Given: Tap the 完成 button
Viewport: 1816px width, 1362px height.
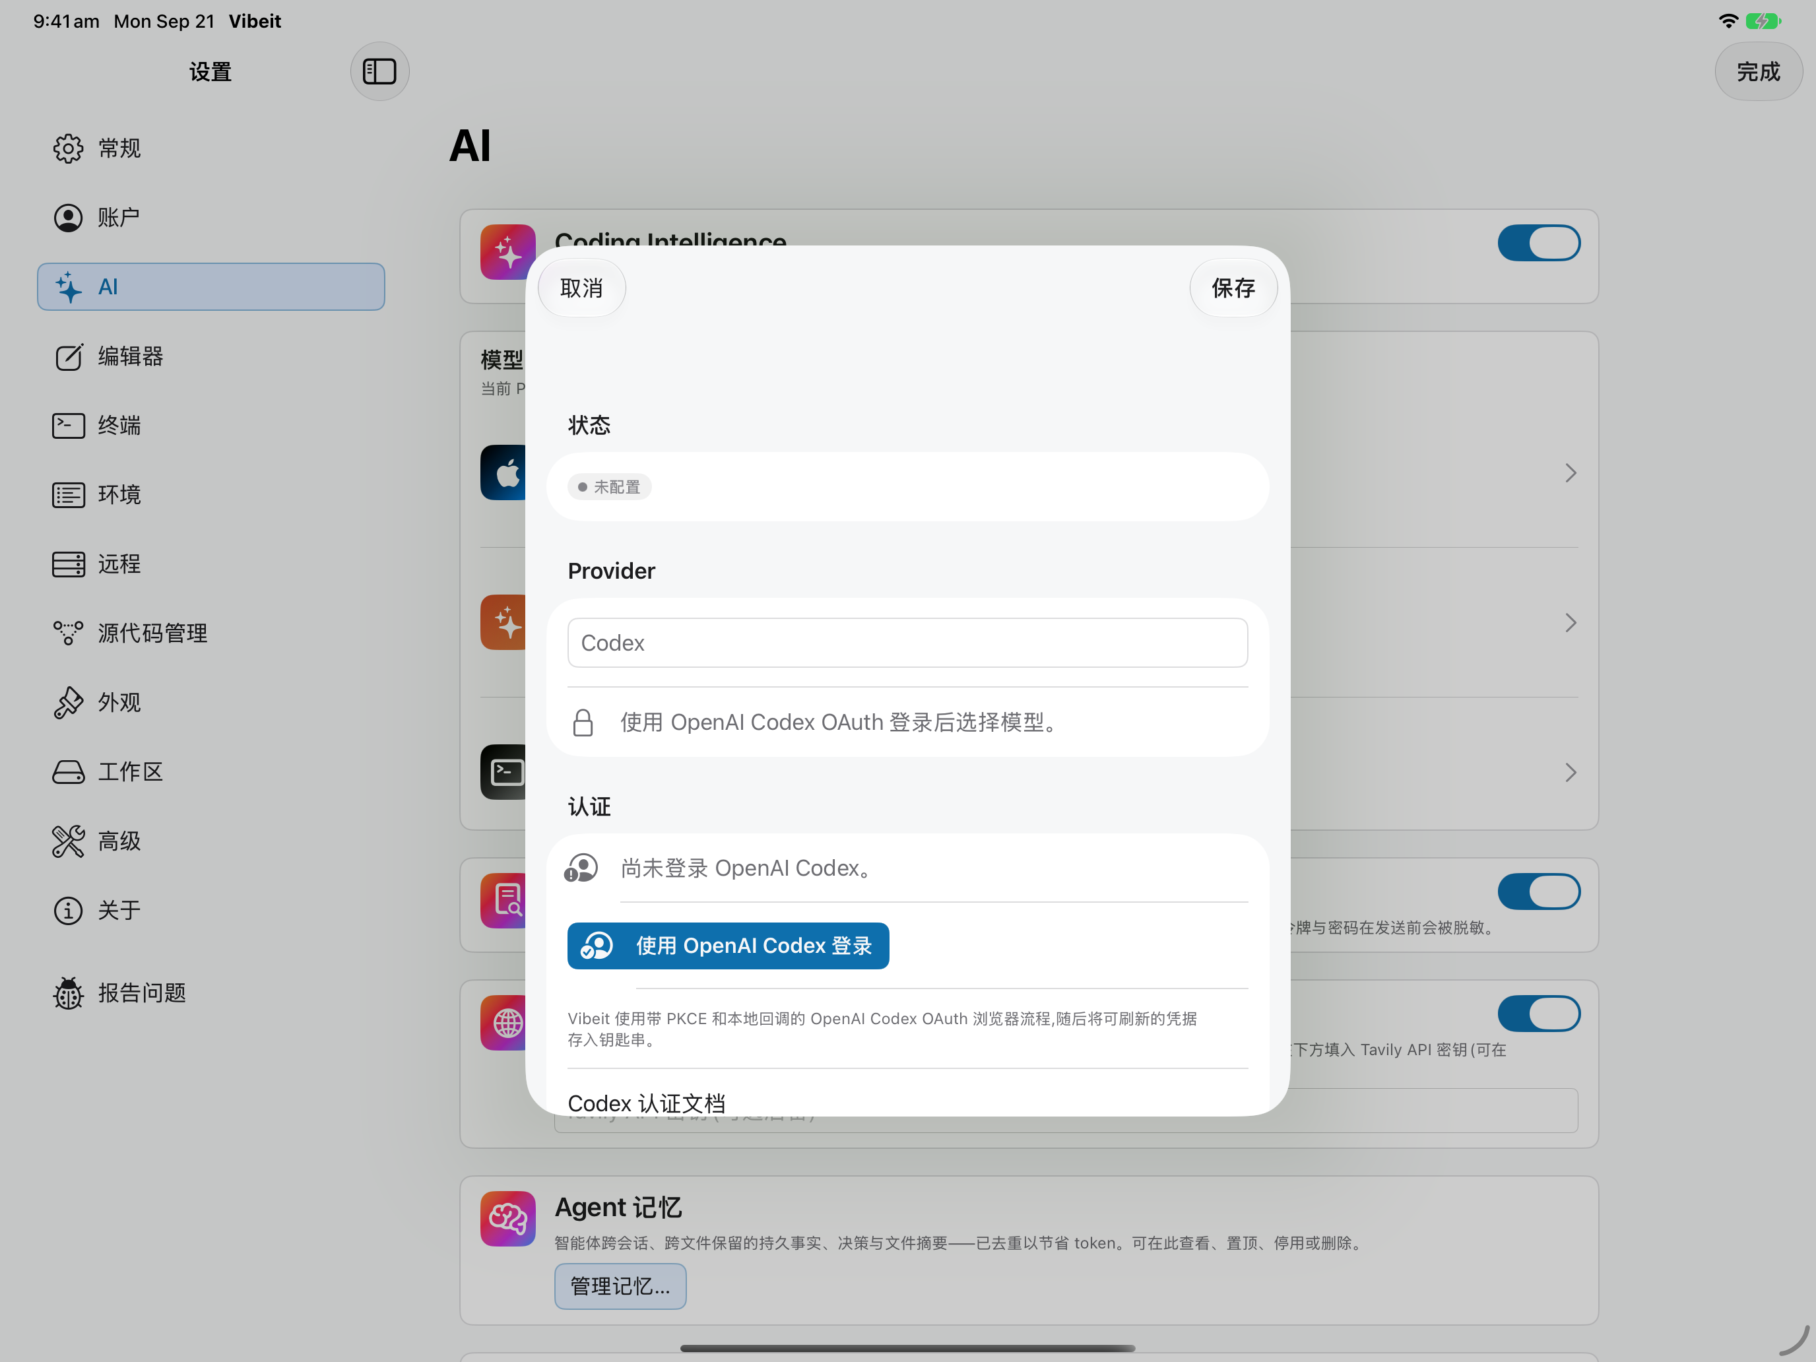Looking at the screenshot, I should [x=1759, y=71].
